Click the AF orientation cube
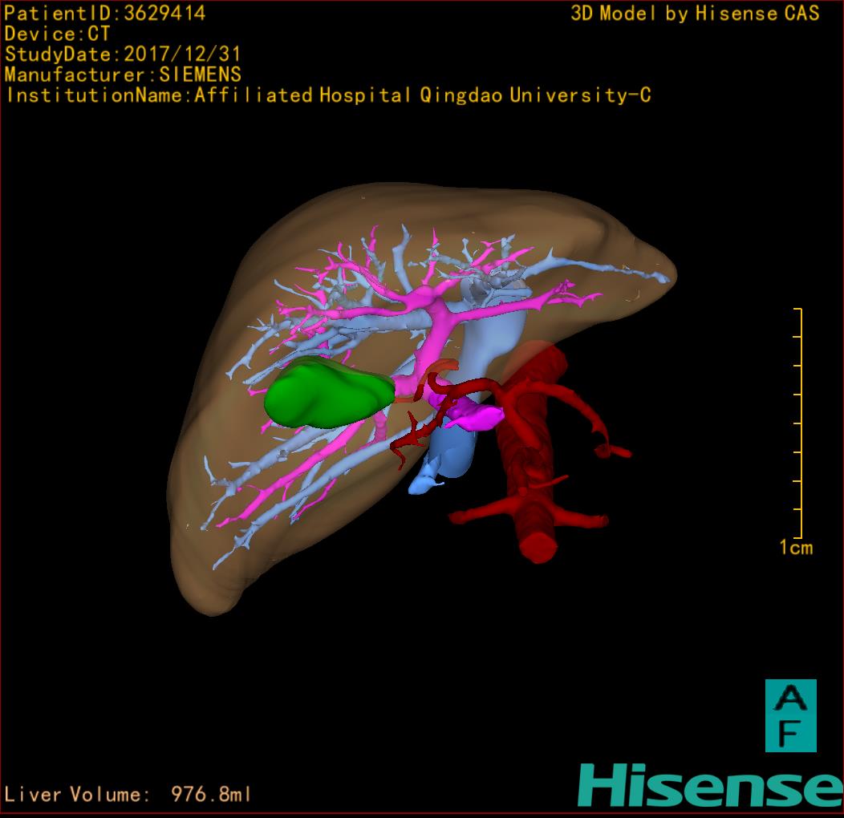 [791, 715]
